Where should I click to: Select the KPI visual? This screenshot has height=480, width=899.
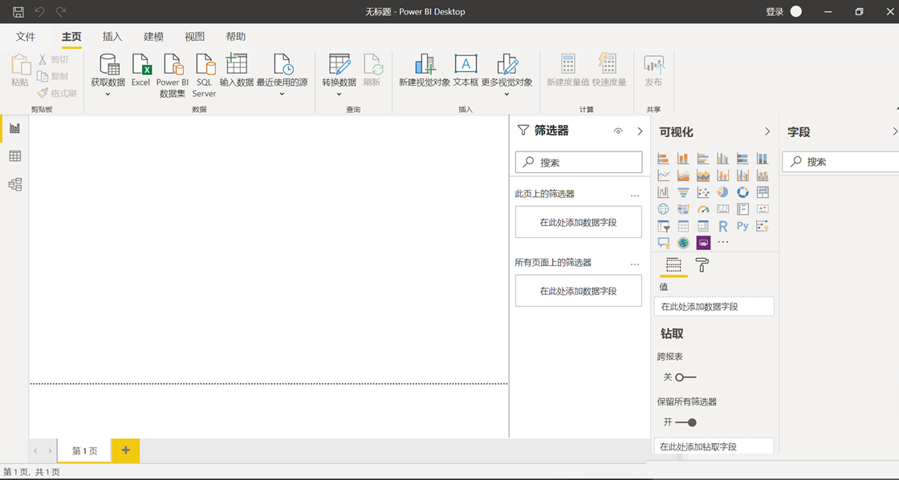click(x=763, y=209)
